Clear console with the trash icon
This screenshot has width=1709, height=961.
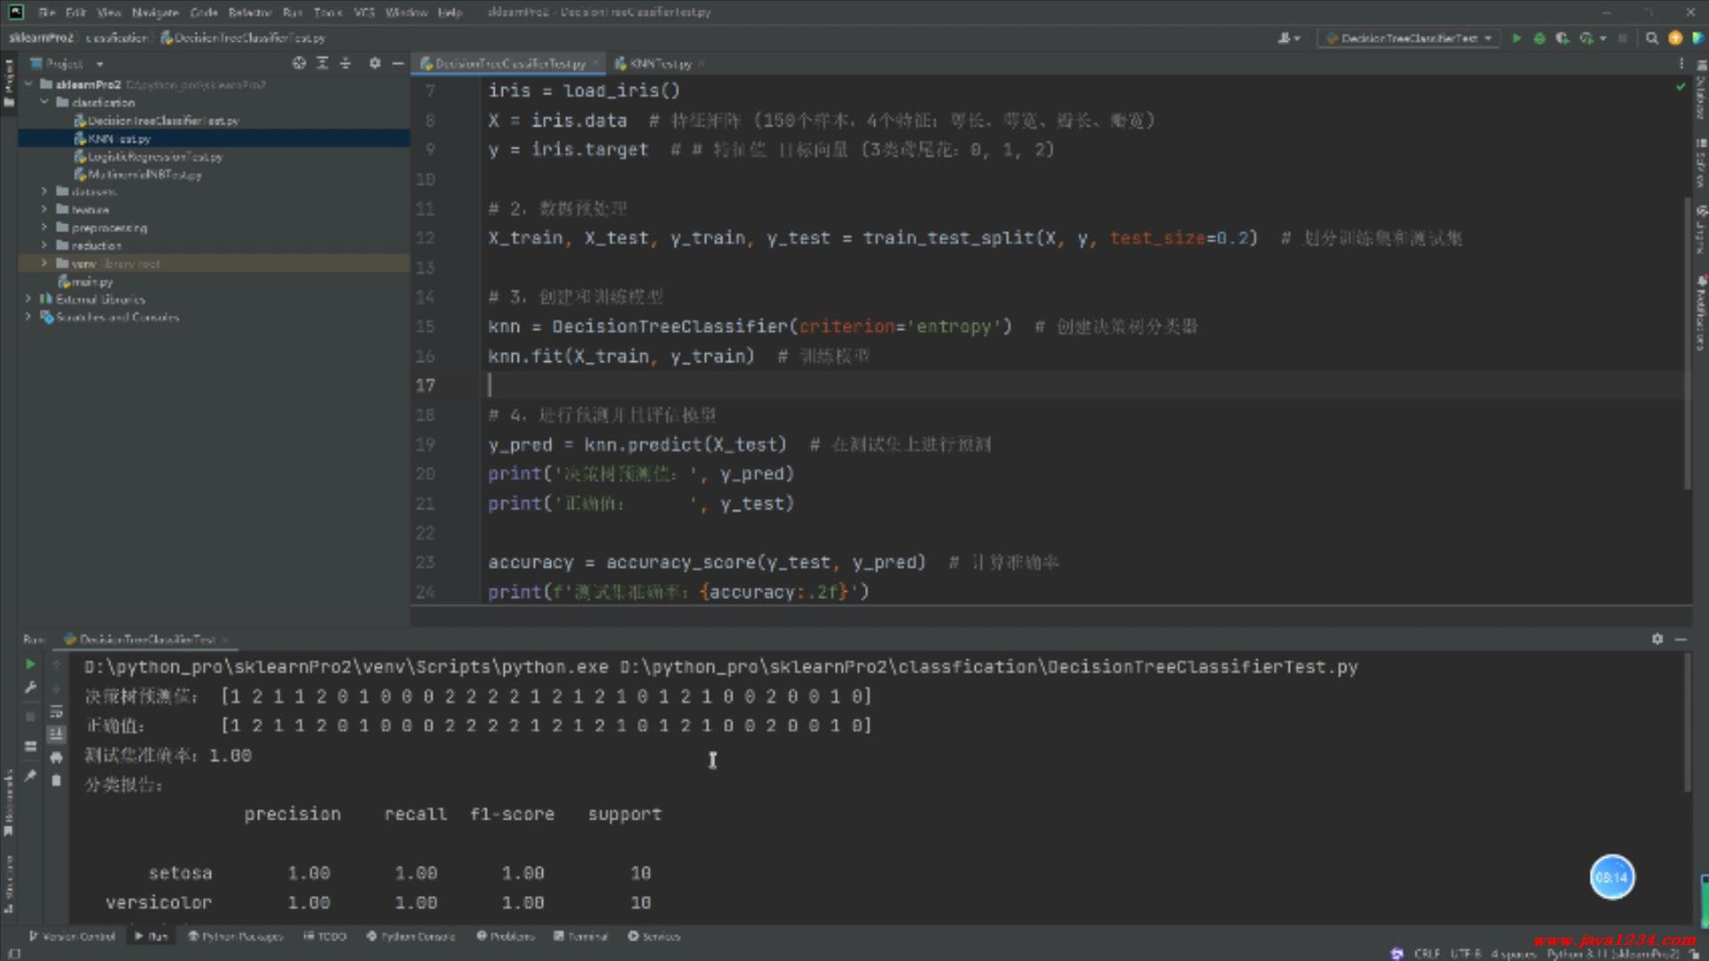[56, 780]
